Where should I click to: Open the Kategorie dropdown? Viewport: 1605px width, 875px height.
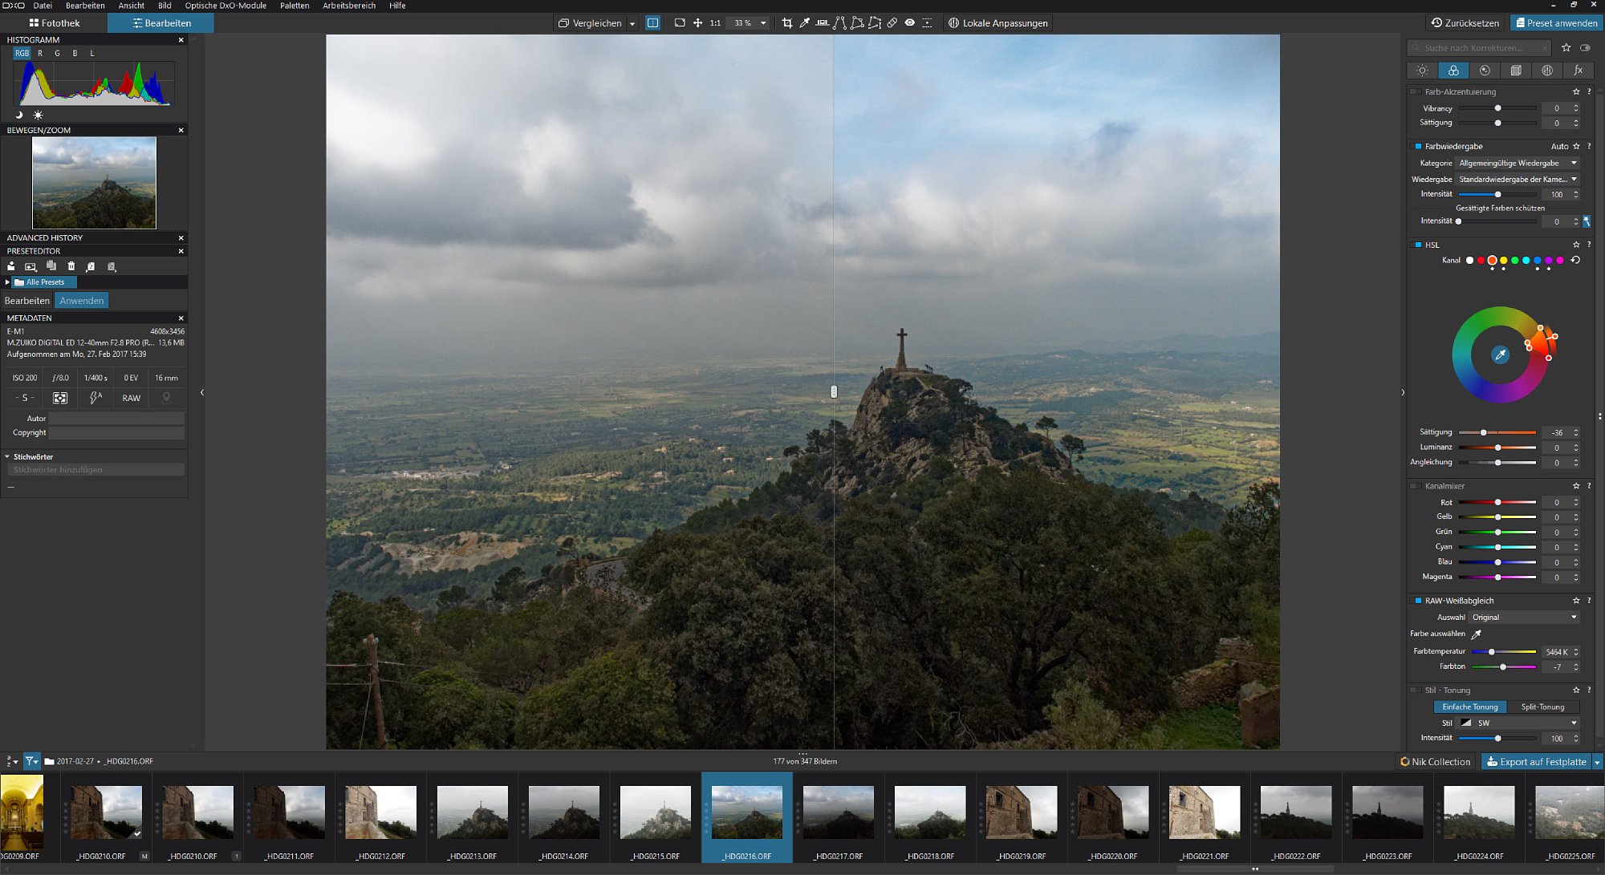pyautogui.click(x=1518, y=163)
